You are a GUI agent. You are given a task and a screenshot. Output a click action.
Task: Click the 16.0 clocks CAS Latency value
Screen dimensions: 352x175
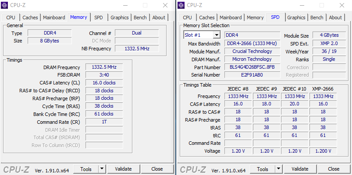coord(104,83)
